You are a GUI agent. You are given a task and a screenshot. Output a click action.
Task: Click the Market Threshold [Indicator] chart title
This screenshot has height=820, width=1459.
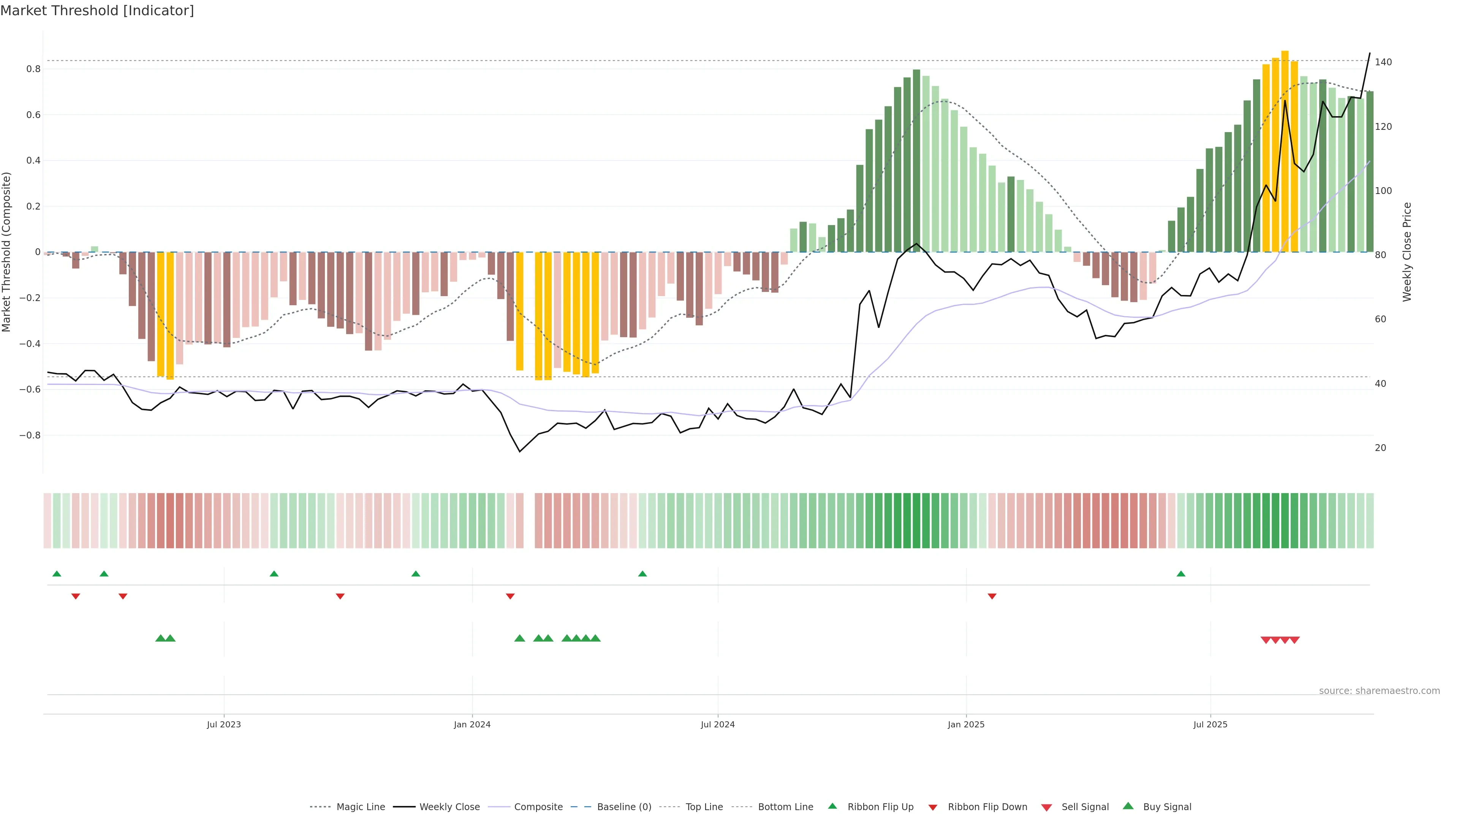pyautogui.click(x=97, y=11)
